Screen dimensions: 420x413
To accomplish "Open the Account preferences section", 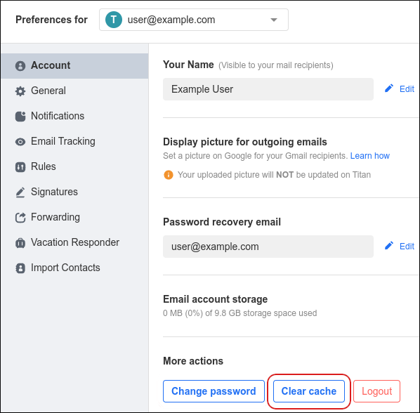I will point(74,66).
